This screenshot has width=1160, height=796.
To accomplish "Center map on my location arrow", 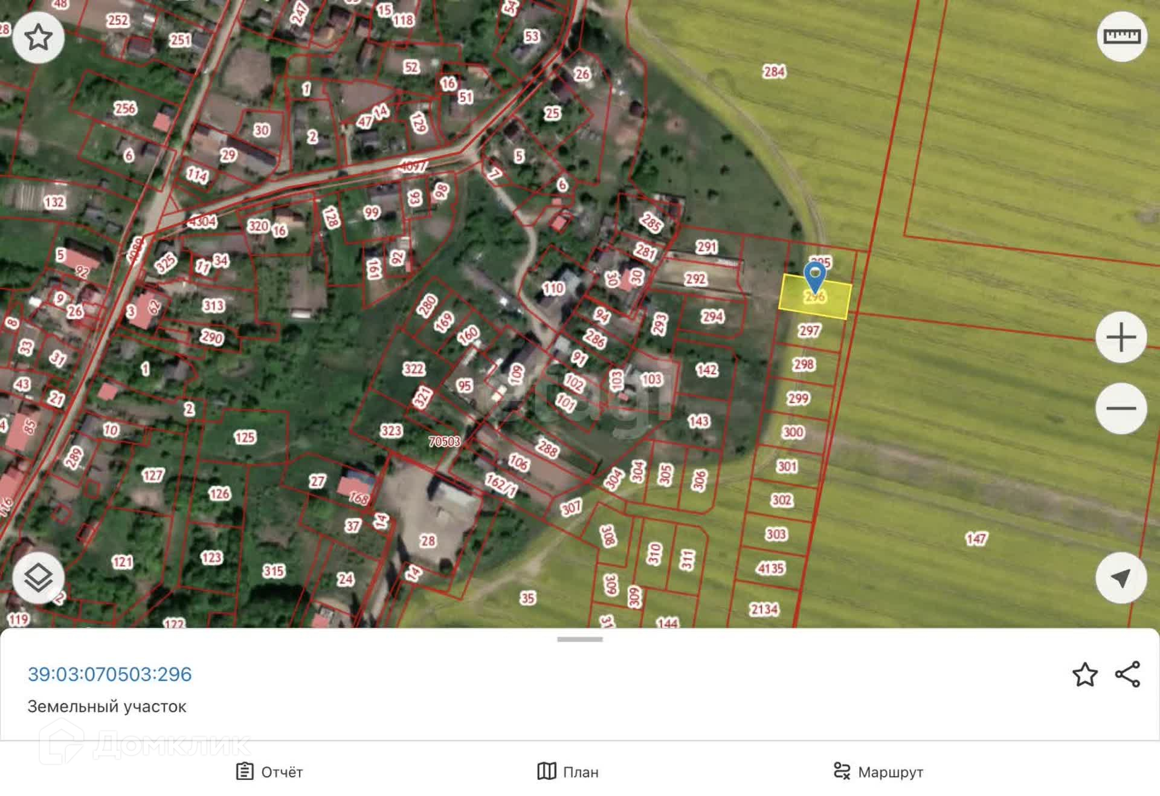I will coord(1121,578).
